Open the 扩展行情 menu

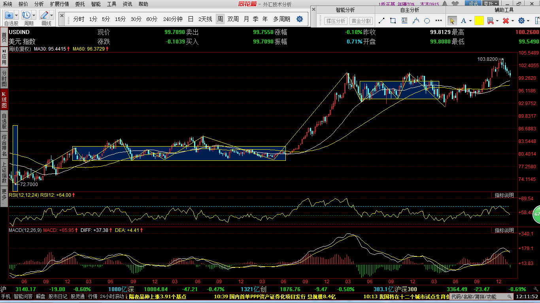tap(59, 4)
